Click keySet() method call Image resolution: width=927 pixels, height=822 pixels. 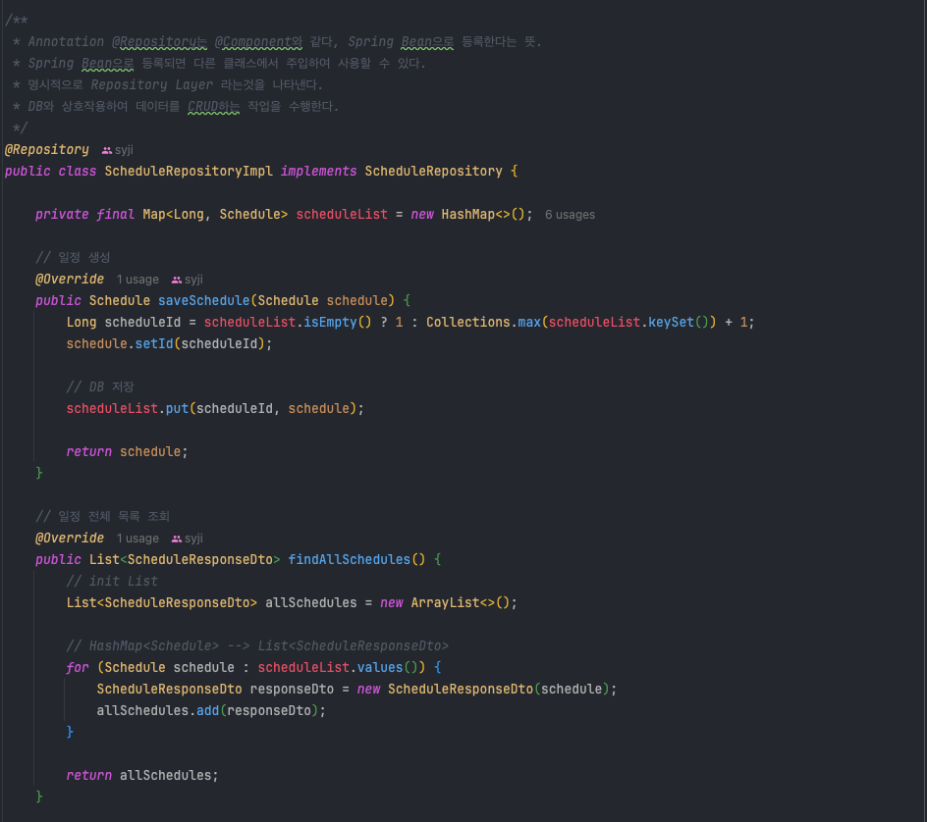pyautogui.click(x=679, y=323)
